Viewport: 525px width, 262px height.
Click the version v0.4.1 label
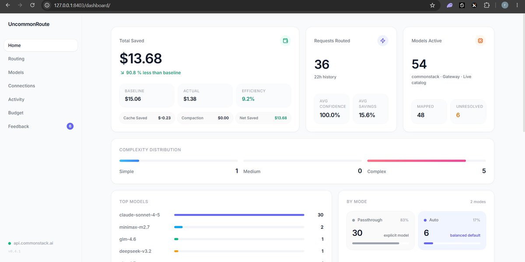14,252
